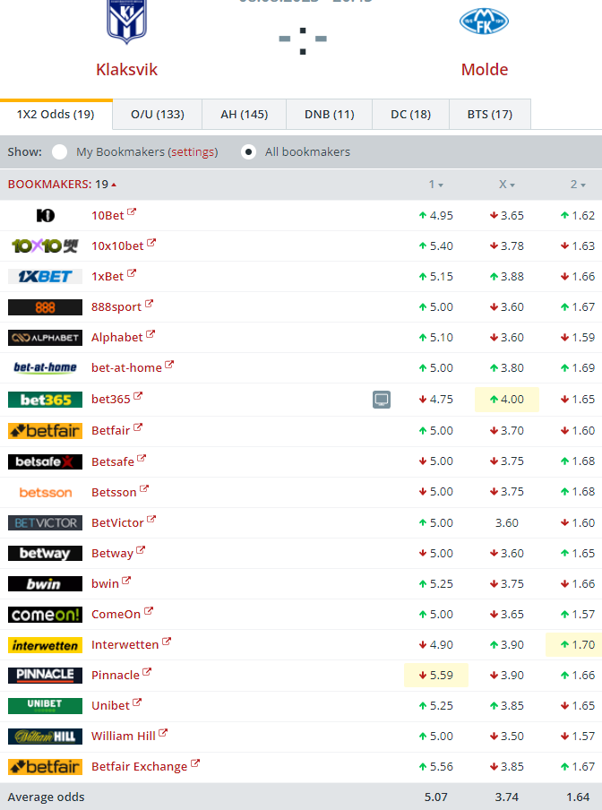Click average away odds 1.64
The image size is (602, 810).
[578, 797]
